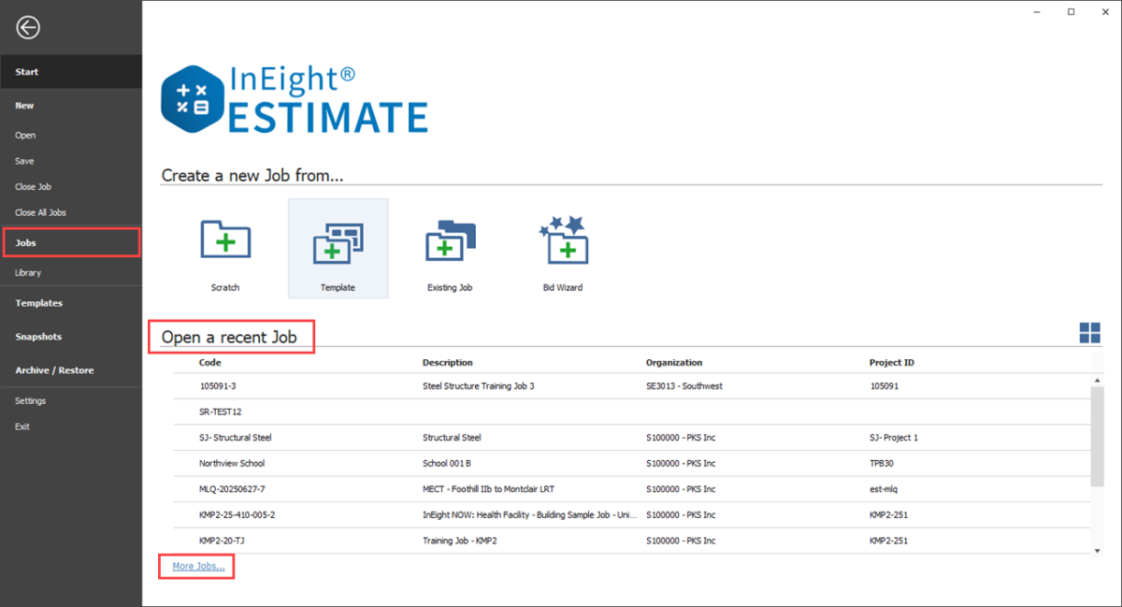The height and width of the screenshot is (607, 1122).
Task: Select job row 105091-3
Action: (219, 385)
